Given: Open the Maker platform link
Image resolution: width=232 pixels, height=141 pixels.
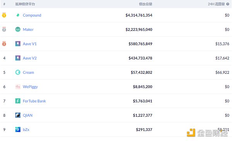Looking at the screenshot, I should coord(28,30).
